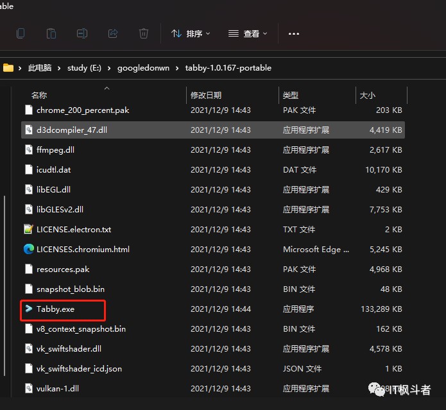
Task: Select LICENSES.chromium.html file name
Action: point(83,250)
